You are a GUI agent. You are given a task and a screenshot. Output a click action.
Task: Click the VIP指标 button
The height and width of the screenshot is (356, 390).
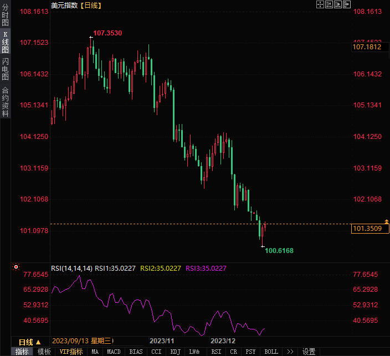point(71,352)
